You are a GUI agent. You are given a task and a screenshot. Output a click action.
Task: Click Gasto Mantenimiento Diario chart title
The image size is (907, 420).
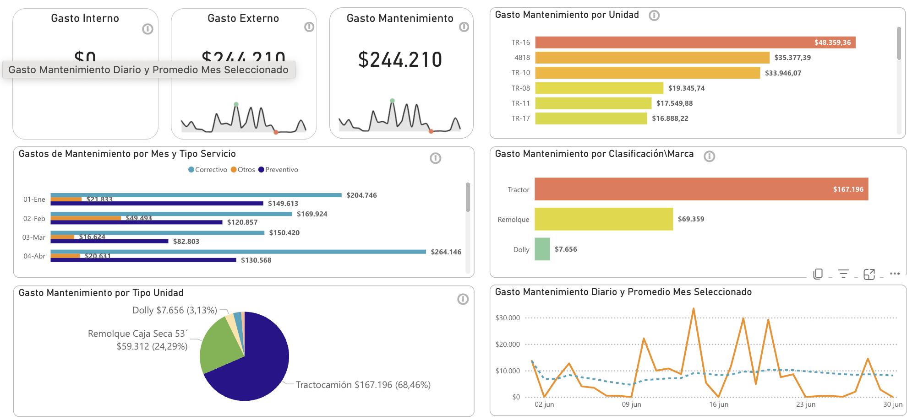point(623,292)
